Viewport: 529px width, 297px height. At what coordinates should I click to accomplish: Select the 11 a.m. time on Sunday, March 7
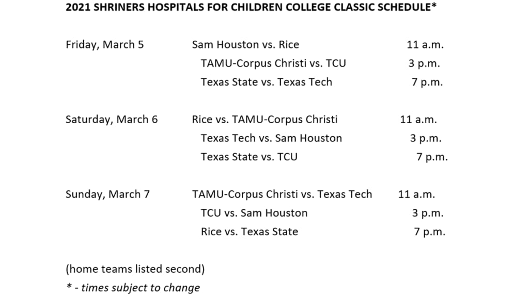coord(416,194)
